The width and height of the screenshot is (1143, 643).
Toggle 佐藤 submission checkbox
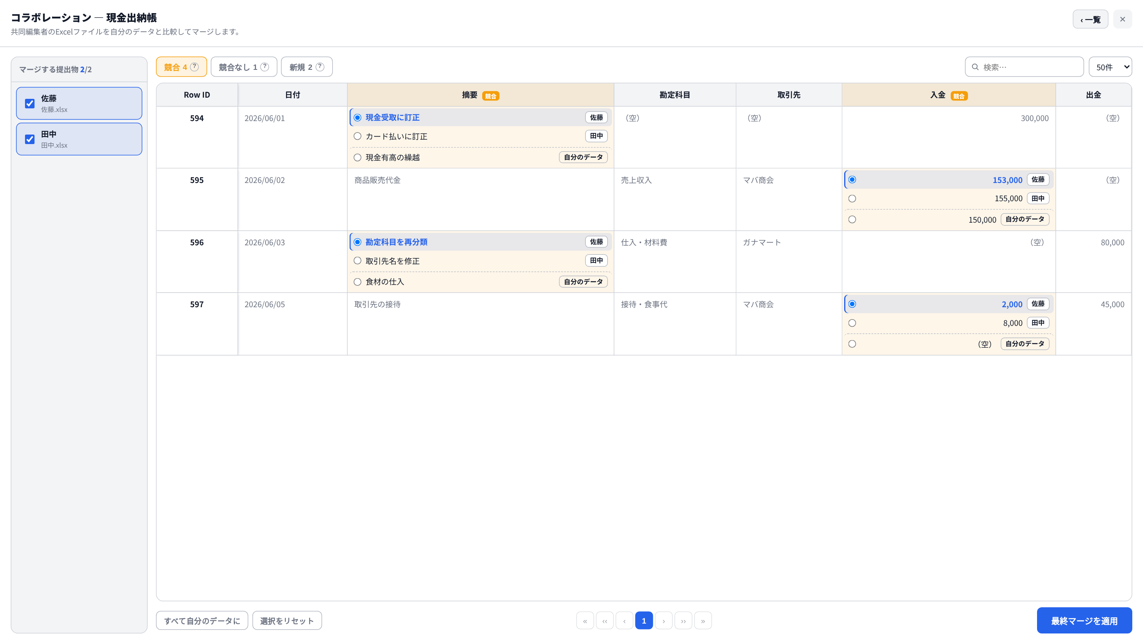coord(30,103)
